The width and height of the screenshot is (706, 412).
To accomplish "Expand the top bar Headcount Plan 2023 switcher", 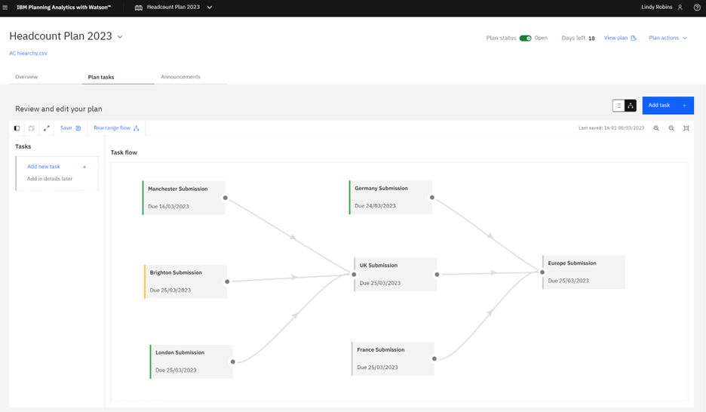I will pos(209,8).
